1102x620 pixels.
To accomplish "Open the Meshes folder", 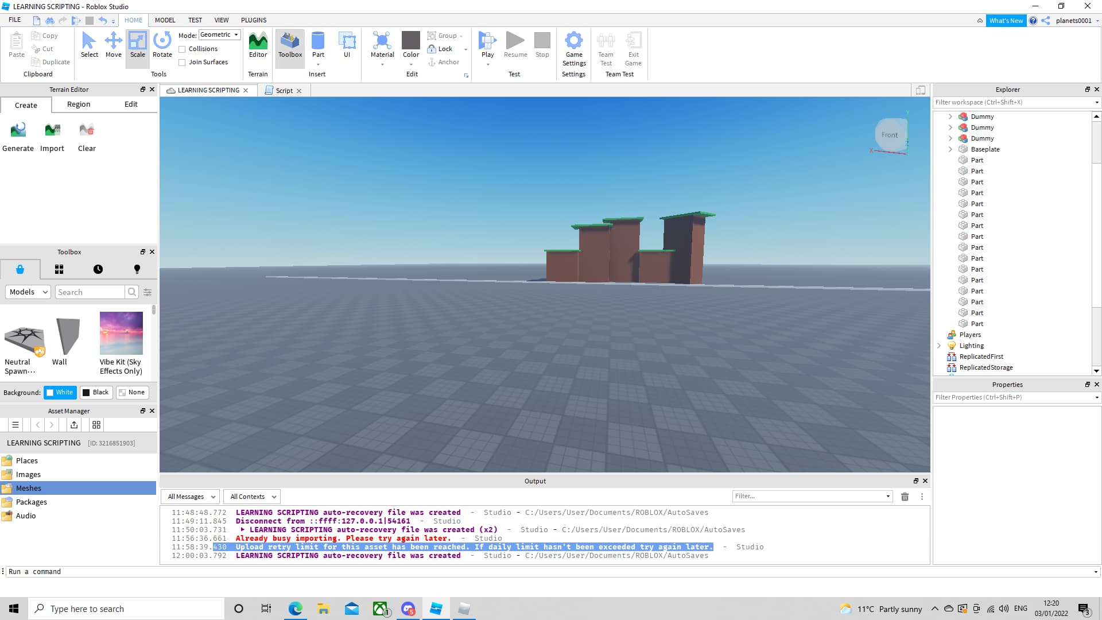I will pyautogui.click(x=78, y=488).
